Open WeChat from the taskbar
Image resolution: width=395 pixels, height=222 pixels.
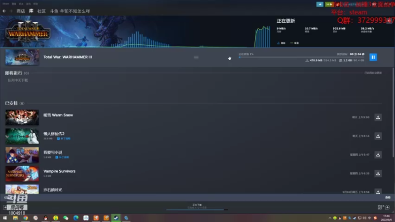tap(66, 218)
